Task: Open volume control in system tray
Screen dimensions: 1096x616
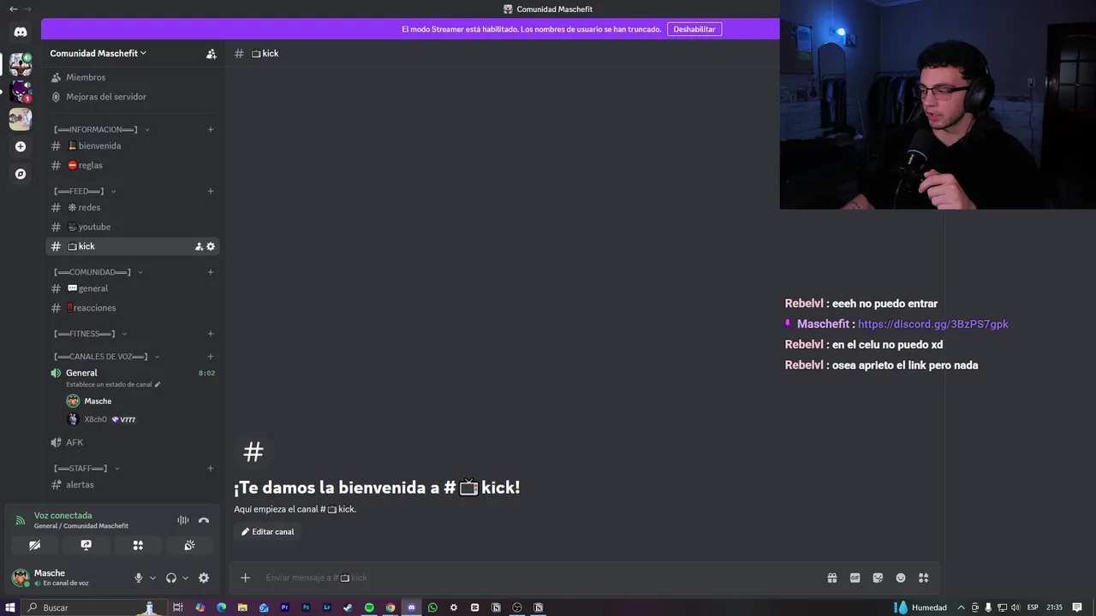Action: coord(1017,607)
